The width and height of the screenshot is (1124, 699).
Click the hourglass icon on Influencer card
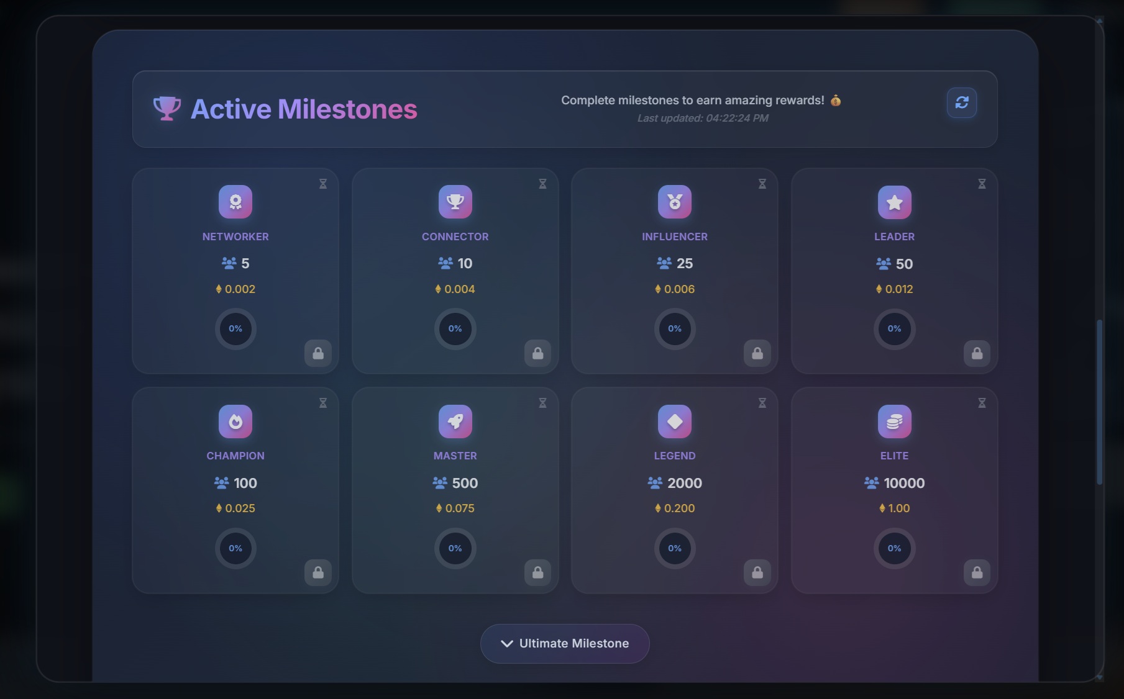[x=762, y=184]
